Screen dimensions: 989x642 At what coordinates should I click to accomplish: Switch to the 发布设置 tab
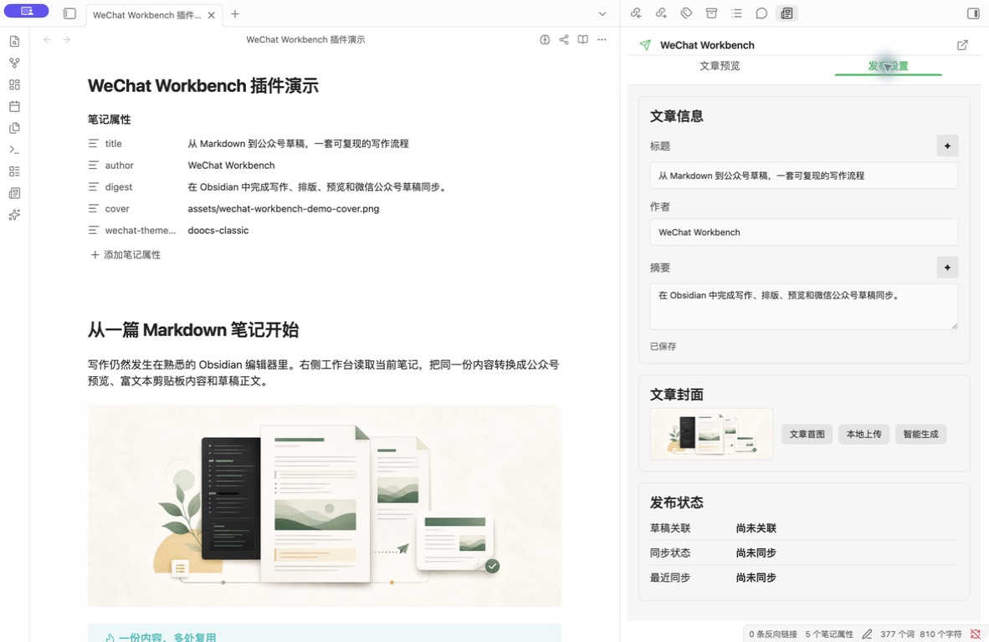click(x=888, y=65)
